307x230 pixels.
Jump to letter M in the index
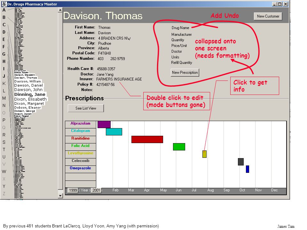[x=4, y=98]
